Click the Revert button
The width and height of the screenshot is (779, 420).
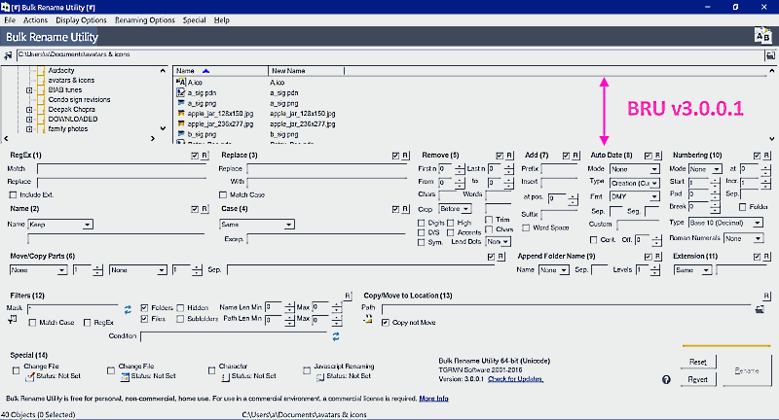tap(697, 379)
